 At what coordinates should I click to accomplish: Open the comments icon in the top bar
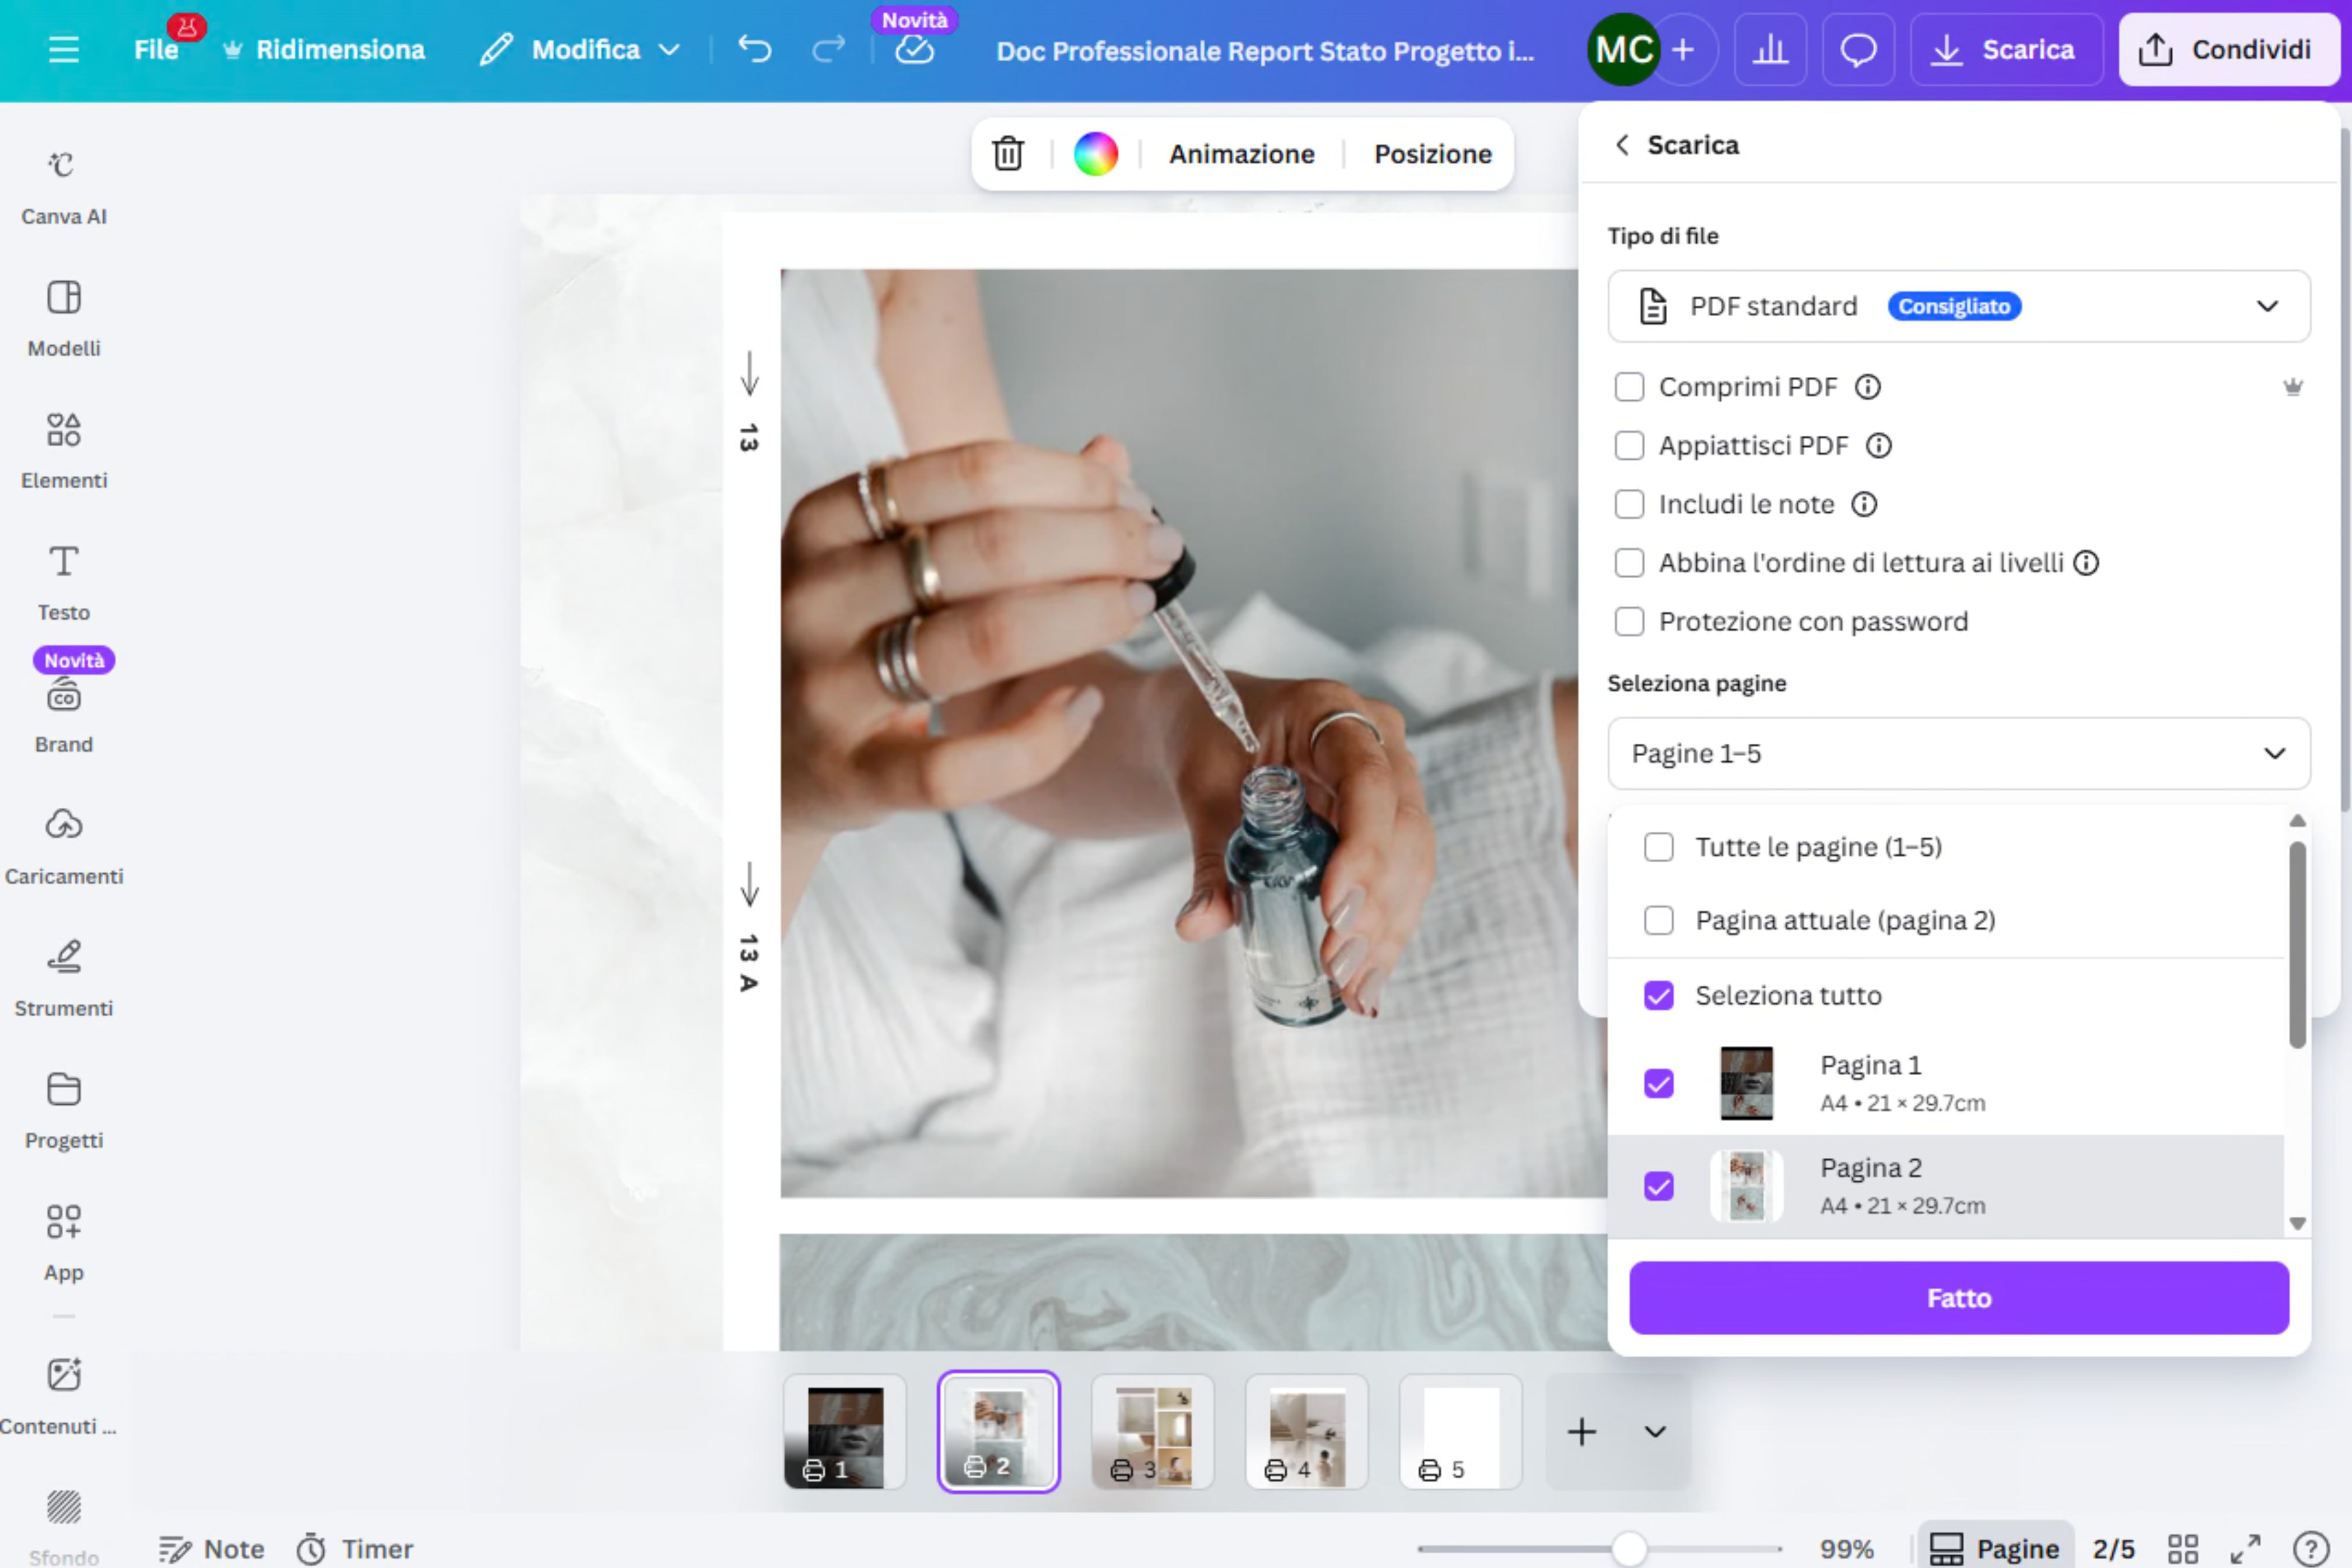(x=1858, y=49)
